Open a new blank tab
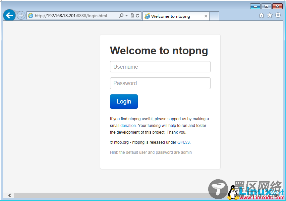Viewport: 286px width, 201px height. (x=214, y=16)
